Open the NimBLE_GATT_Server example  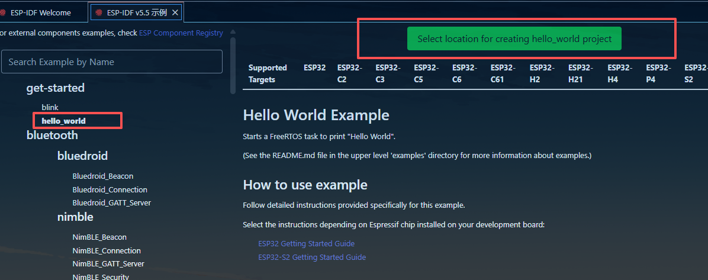[x=108, y=263]
